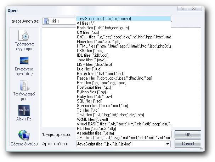The height and width of the screenshot is (162, 215).
Task: Open My Documents (Τα έγγραφά μου) place
Action: click(24, 91)
